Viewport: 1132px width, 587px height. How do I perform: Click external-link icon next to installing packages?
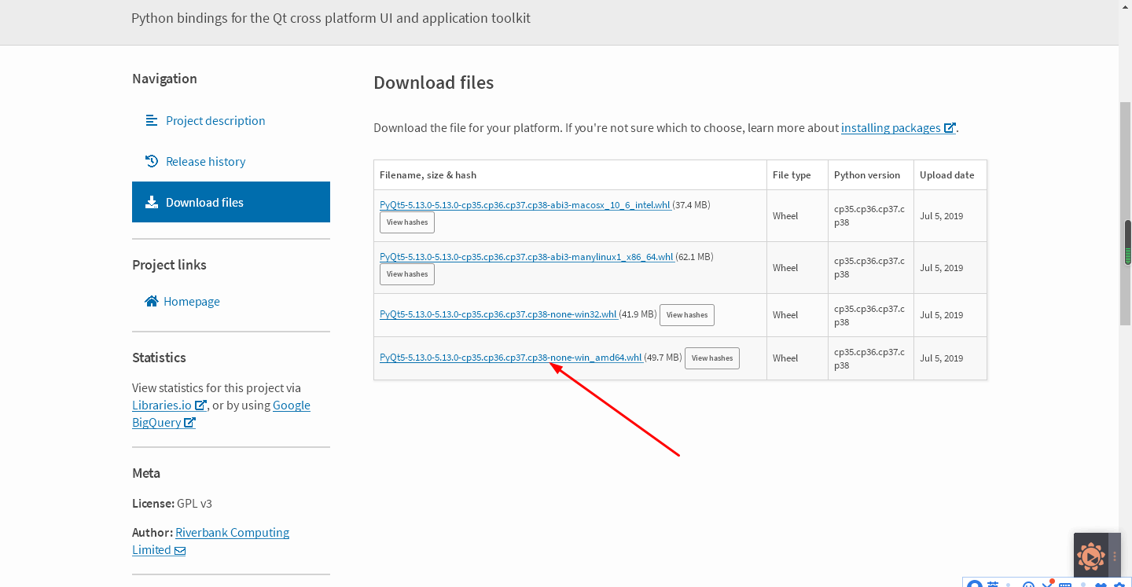click(x=950, y=127)
